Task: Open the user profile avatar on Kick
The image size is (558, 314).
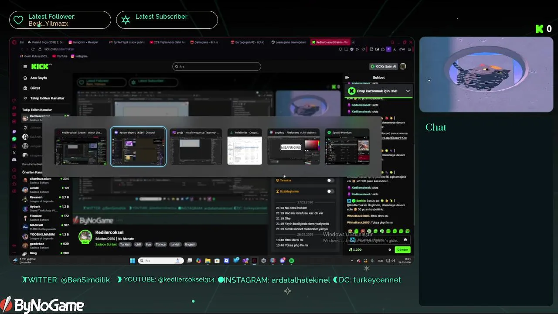Action: (403, 66)
